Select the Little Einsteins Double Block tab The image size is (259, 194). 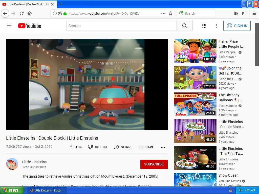(x=28, y=4)
